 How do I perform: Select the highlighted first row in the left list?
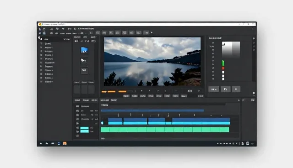point(54,39)
